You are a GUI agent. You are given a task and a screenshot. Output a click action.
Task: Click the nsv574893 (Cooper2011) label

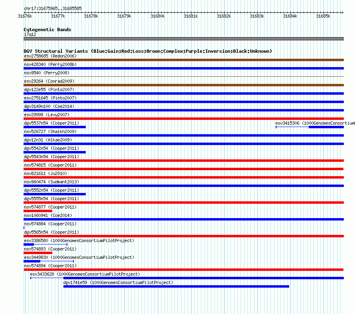point(50,249)
